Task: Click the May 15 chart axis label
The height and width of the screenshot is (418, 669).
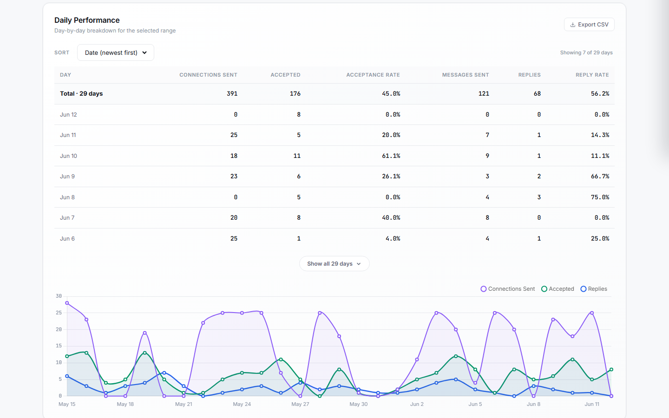Action: tap(67, 405)
